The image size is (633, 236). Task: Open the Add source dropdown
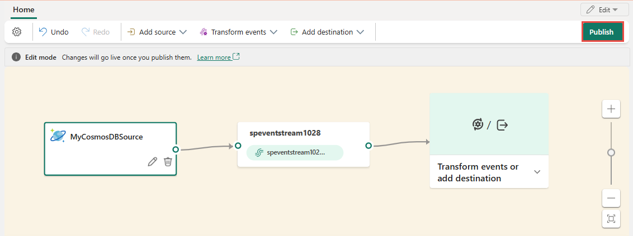tap(157, 32)
